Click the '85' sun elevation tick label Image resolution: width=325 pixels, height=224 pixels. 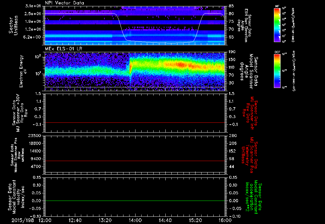point(231,6)
